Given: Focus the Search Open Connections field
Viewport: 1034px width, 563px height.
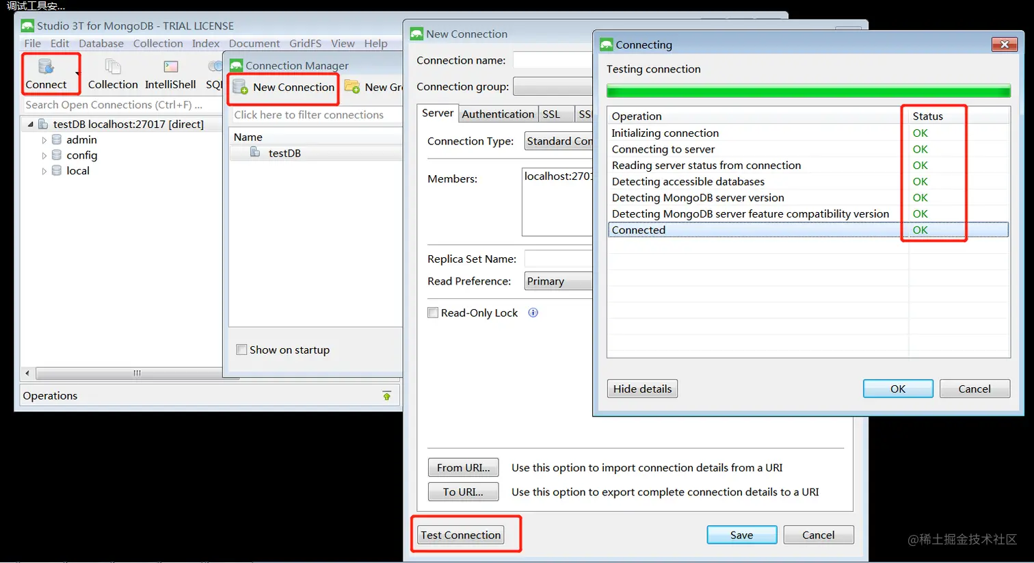Looking at the screenshot, I should point(122,105).
